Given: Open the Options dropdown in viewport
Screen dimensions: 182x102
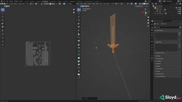Looking at the screenshot, I should point(147,6).
